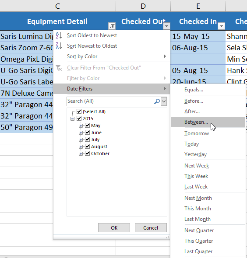The width and height of the screenshot is (247, 258).
Task: Collapse the 2015 tree node
Action: click(72, 119)
